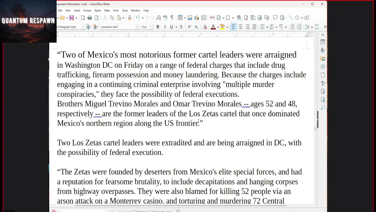Open the Liberation Serif font name dropdown

pyautogui.click(x=137, y=27)
